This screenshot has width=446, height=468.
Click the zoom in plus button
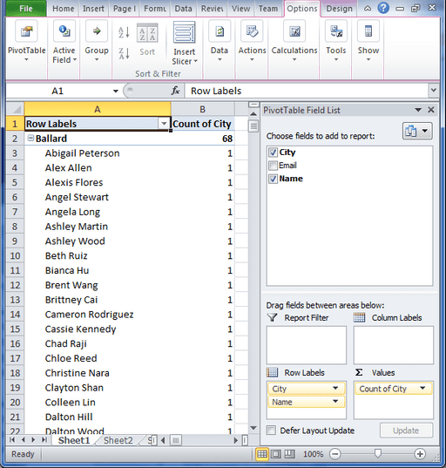click(x=420, y=454)
